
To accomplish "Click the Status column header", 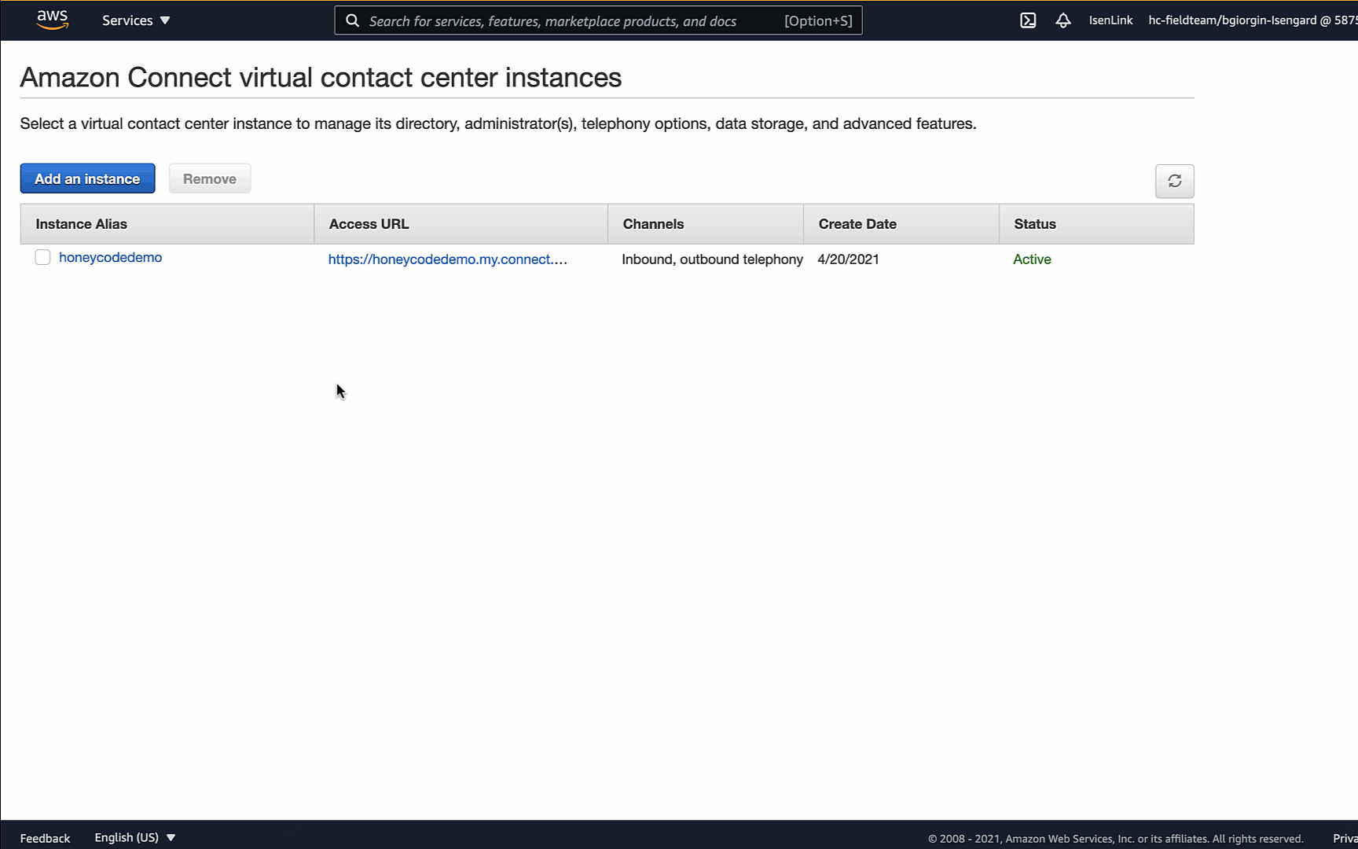I will 1096,224.
